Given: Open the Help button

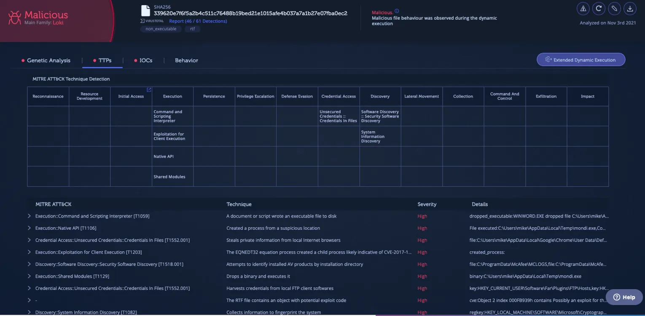Looking at the screenshot, I should [624, 297].
